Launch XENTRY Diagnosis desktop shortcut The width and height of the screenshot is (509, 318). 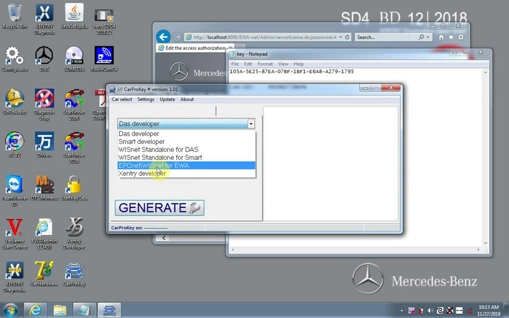(x=44, y=19)
